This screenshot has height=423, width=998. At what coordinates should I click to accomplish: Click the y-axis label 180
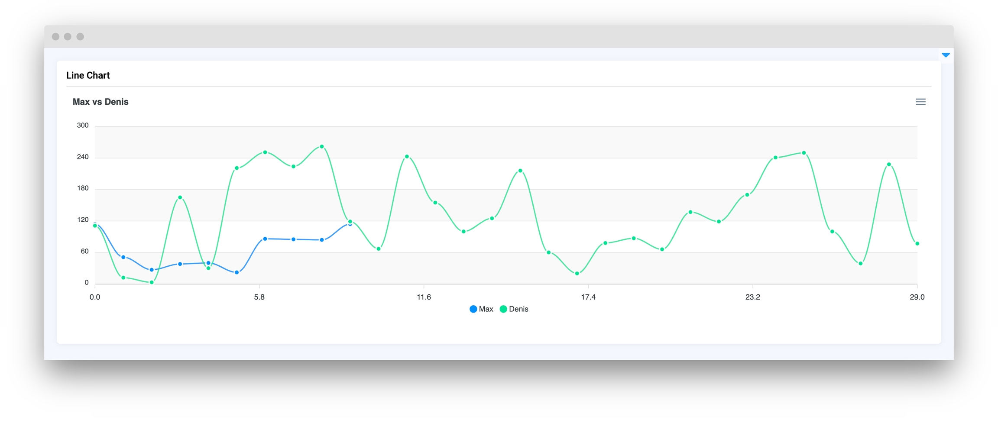tap(83, 188)
